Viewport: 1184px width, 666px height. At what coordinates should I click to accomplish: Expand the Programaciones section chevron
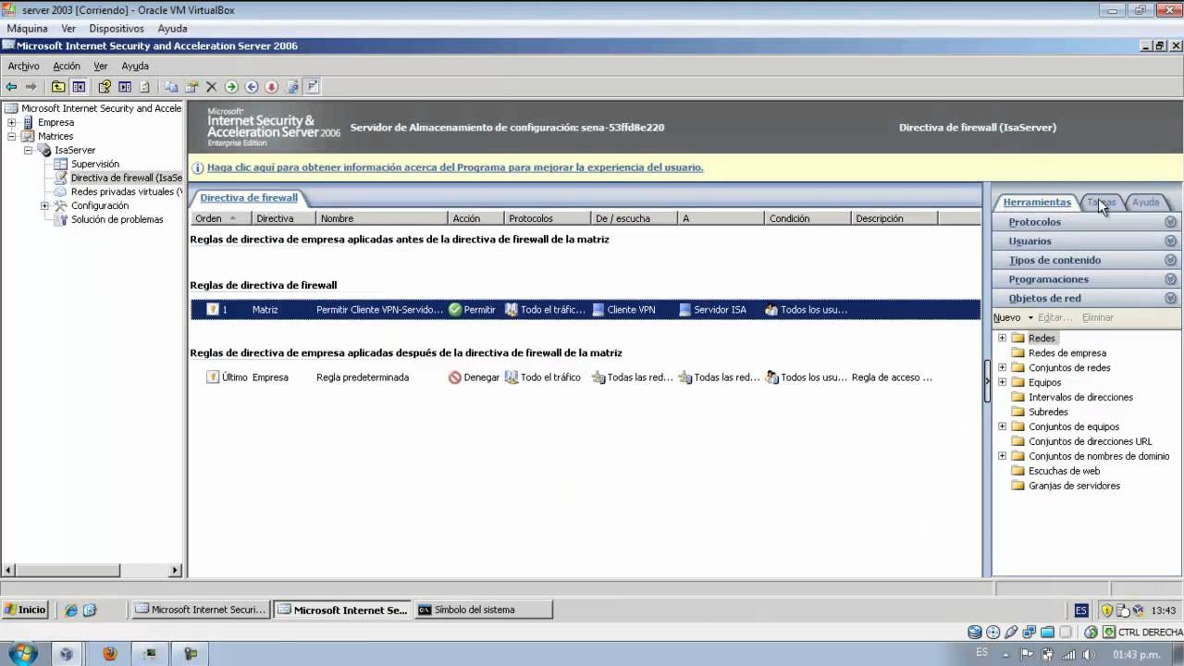click(1170, 279)
